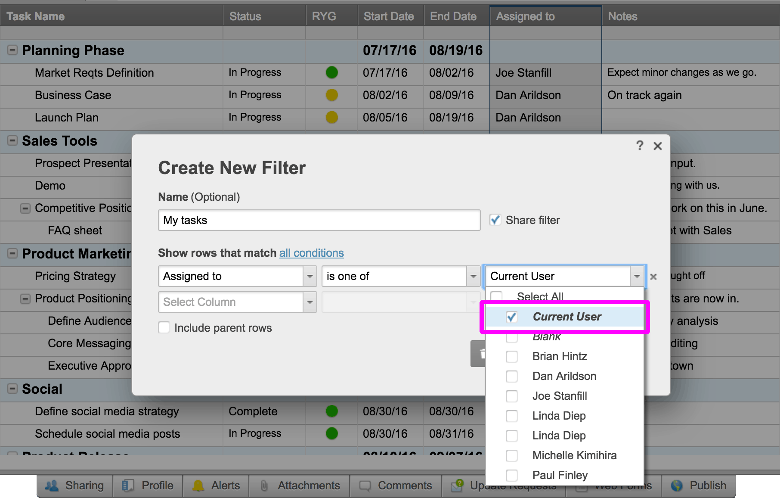The height and width of the screenshot is (498, 780).
Task: Expand the Select Column dropdown
Action: click(310, 302)
